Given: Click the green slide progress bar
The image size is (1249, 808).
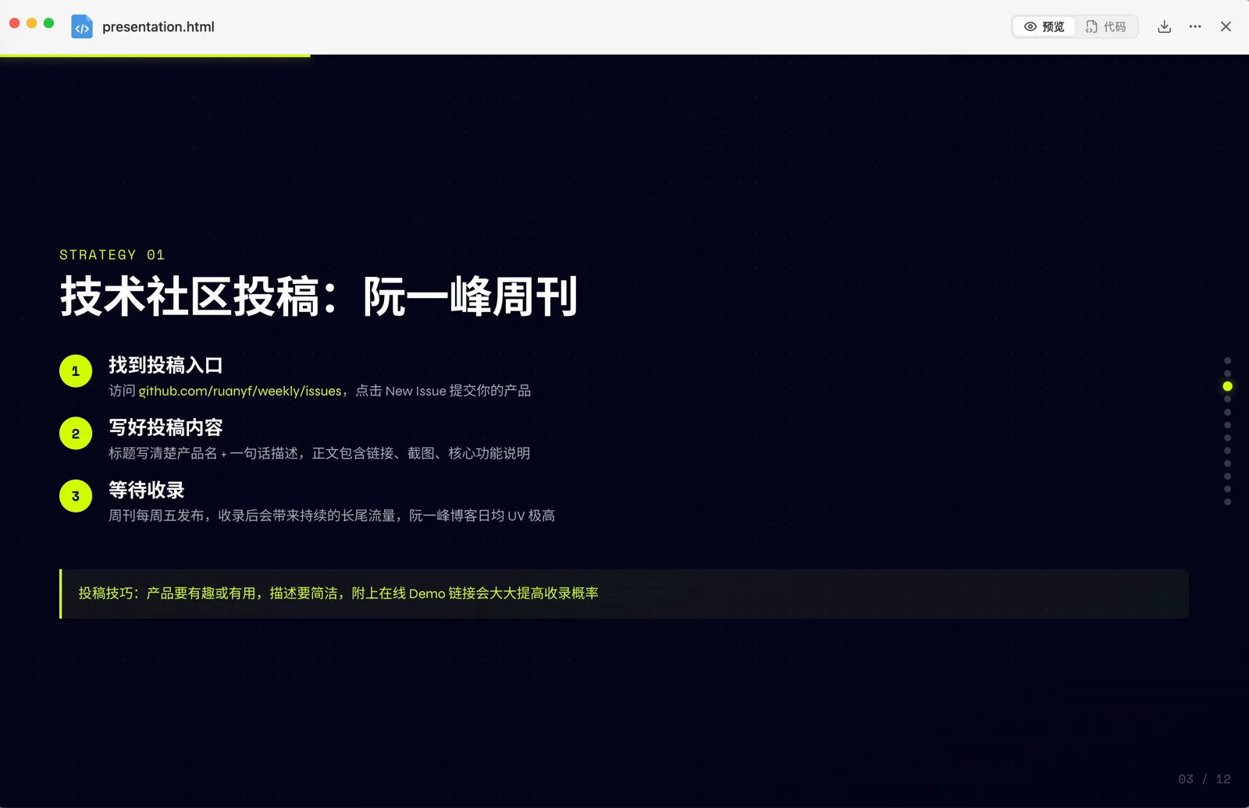Looking at the screenshot, I should click(x=155, y=55).
